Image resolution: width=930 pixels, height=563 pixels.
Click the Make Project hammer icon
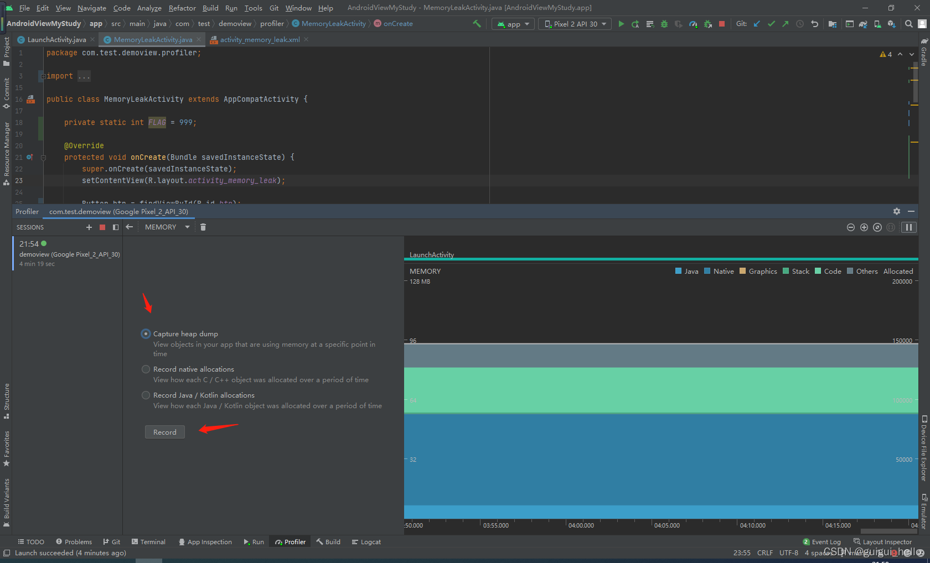(477, 24)
